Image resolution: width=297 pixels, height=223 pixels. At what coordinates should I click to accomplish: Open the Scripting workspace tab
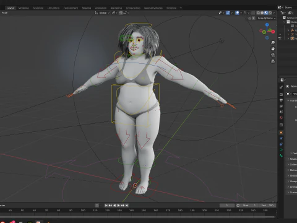[171, 8]
